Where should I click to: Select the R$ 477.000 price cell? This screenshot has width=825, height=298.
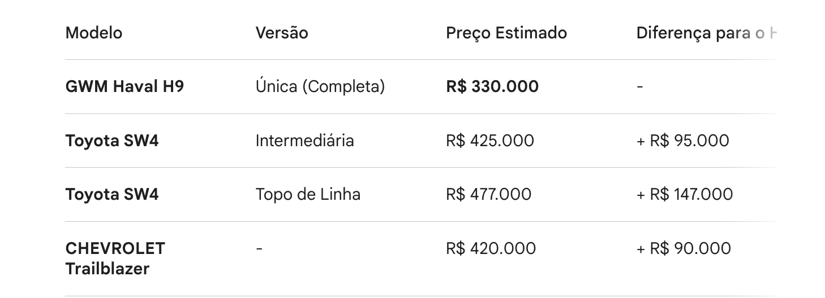(x=489, y=195)
